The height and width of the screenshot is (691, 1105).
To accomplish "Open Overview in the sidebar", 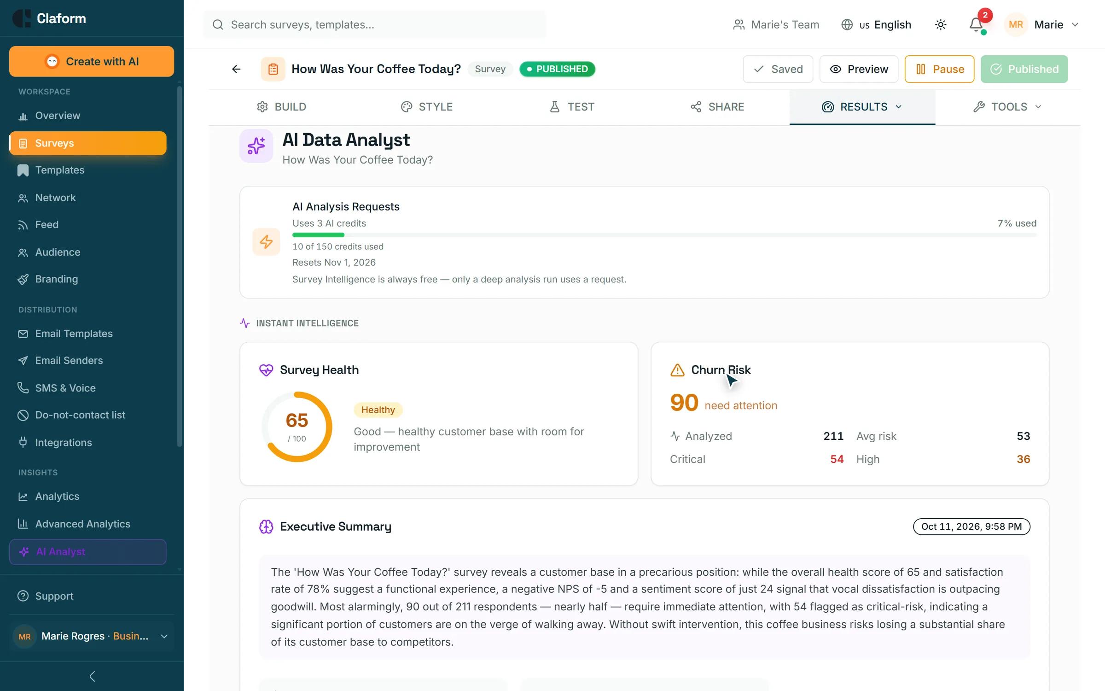I will (87, 116).
